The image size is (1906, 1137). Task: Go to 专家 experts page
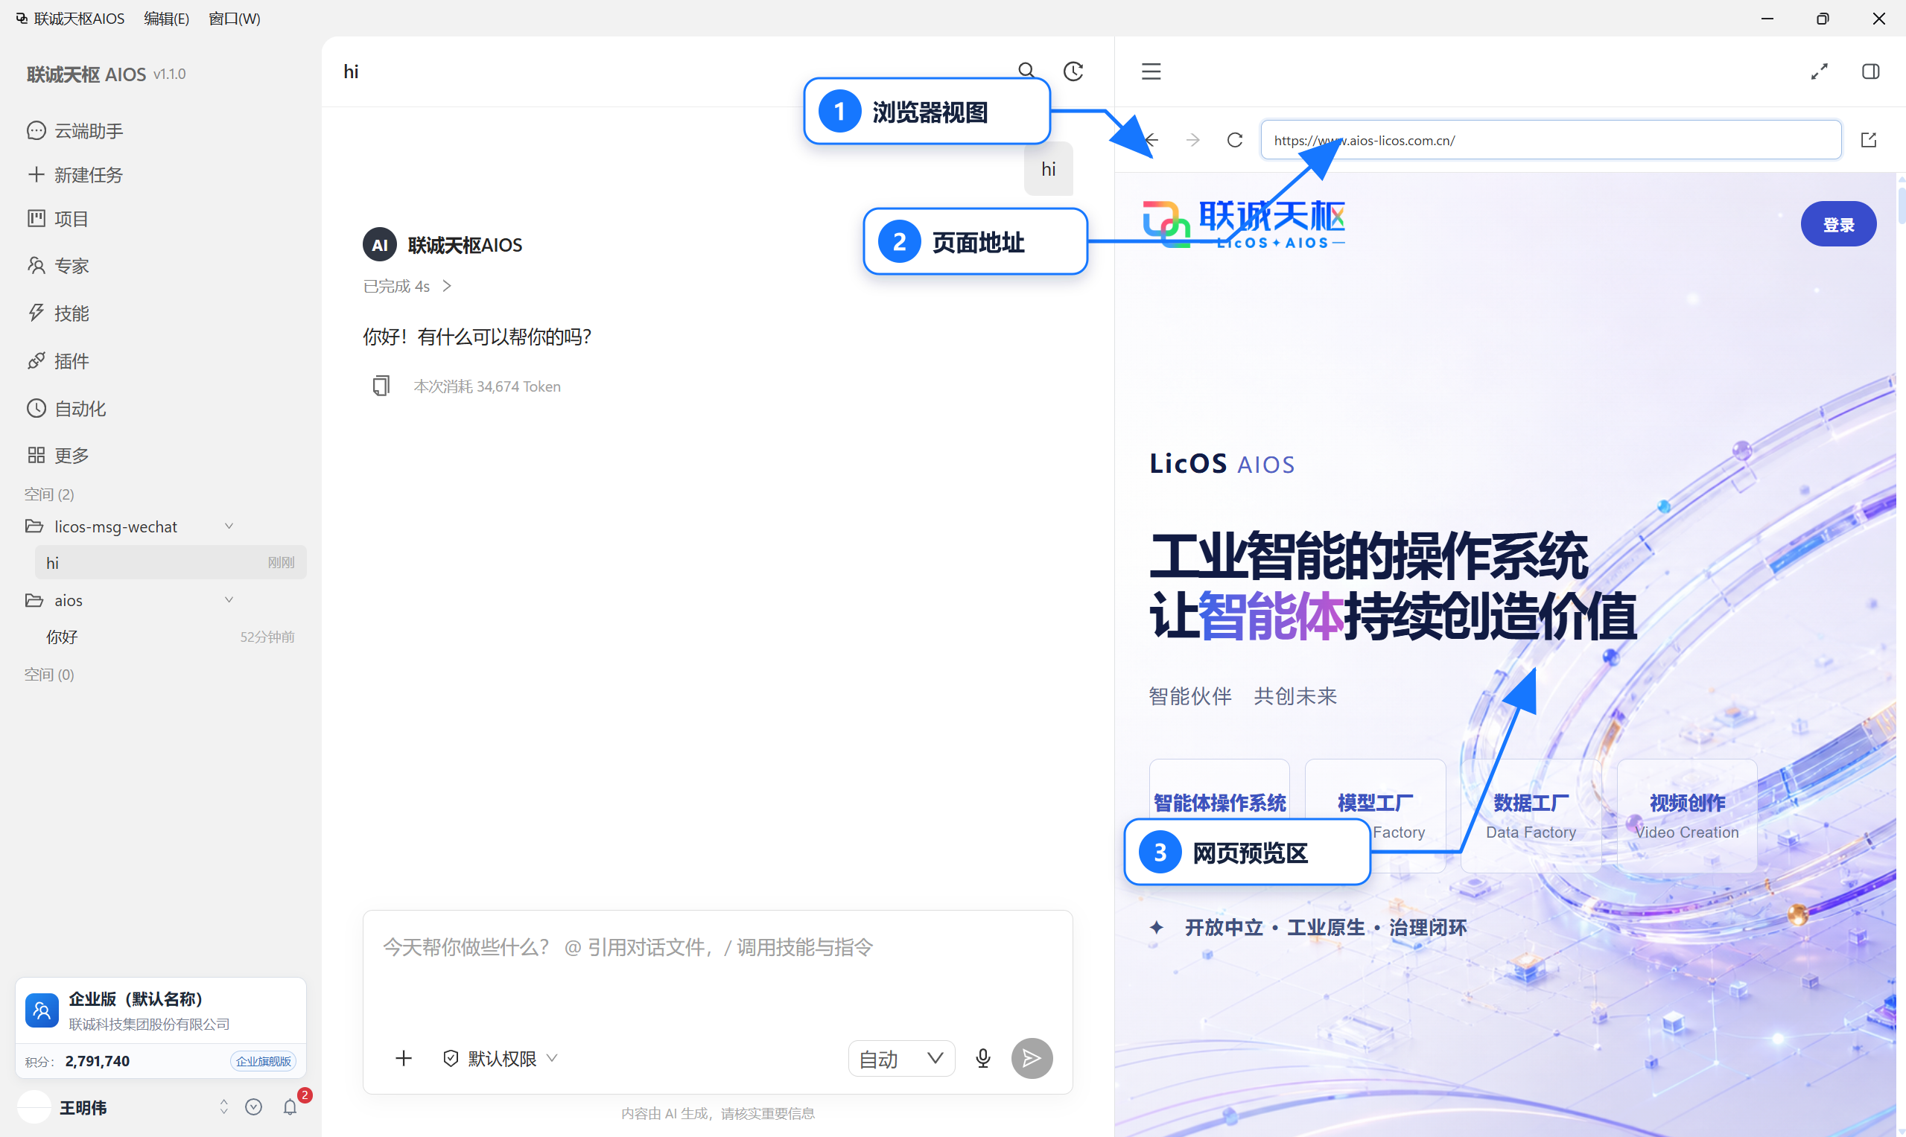click(58, 266)
